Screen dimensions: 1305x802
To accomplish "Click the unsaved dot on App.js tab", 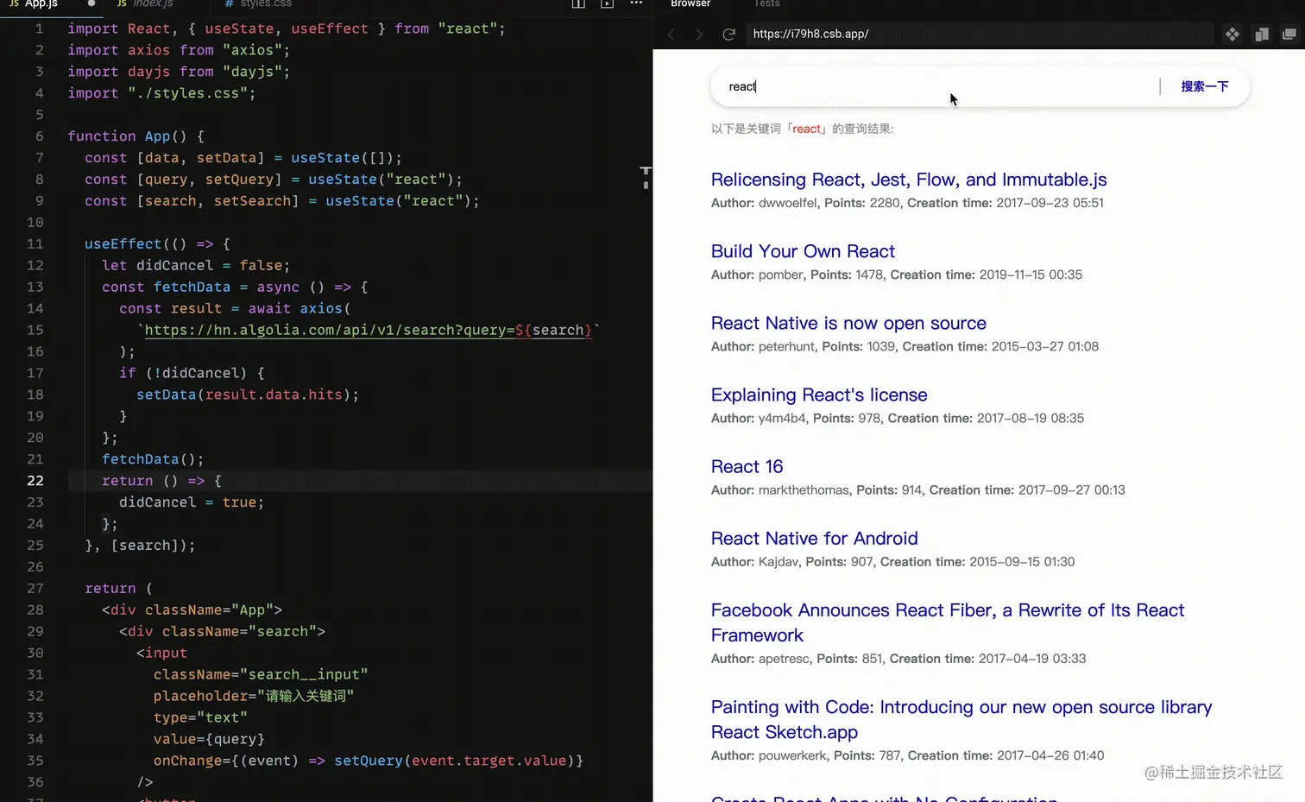I will pyautogui.click(x=91, y=3).
